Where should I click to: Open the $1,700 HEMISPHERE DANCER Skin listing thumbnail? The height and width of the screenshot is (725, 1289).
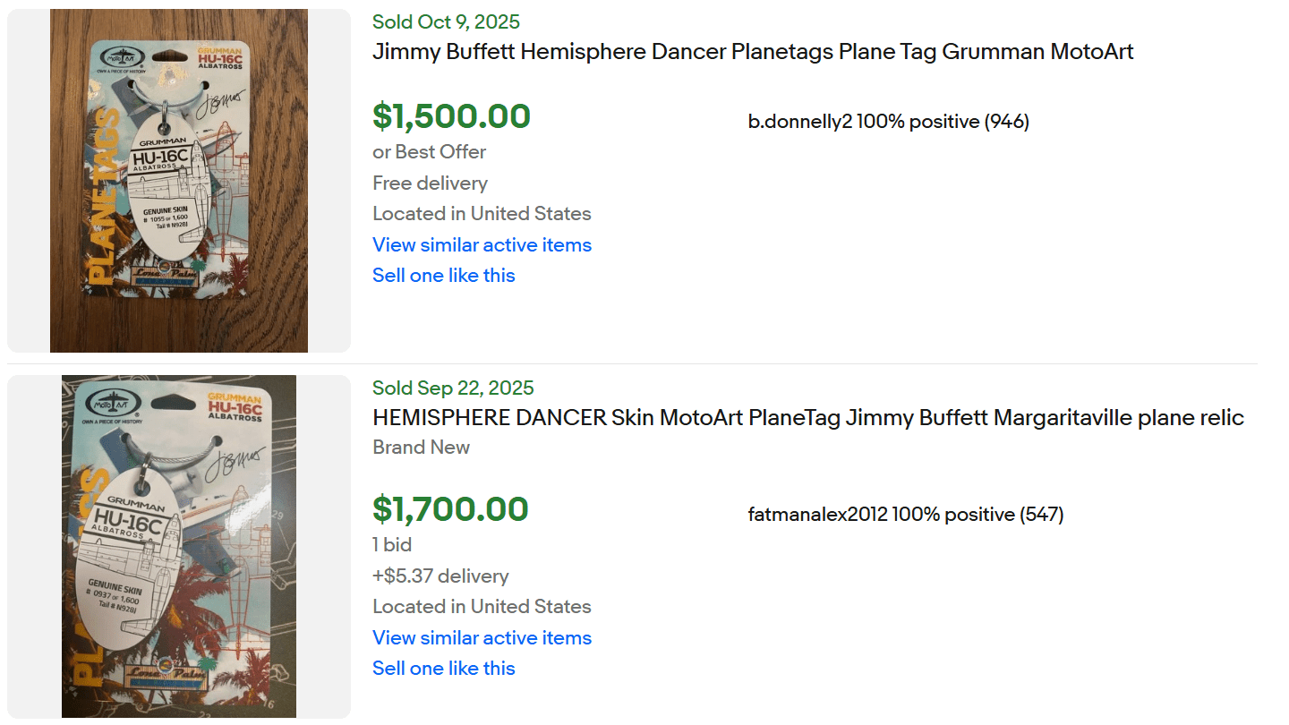pos(179,546)
